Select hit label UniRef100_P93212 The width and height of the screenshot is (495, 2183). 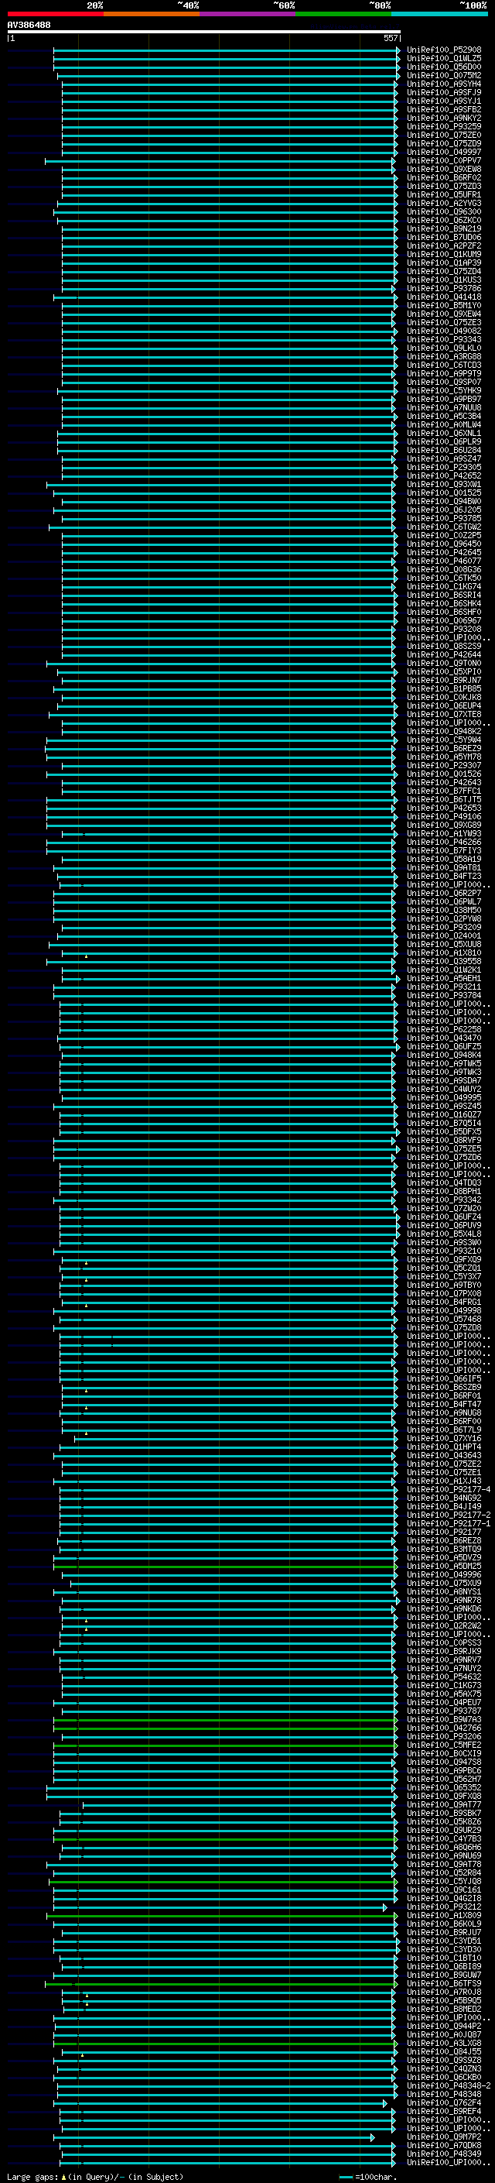pyautogui.click(x=443, y=1907)
